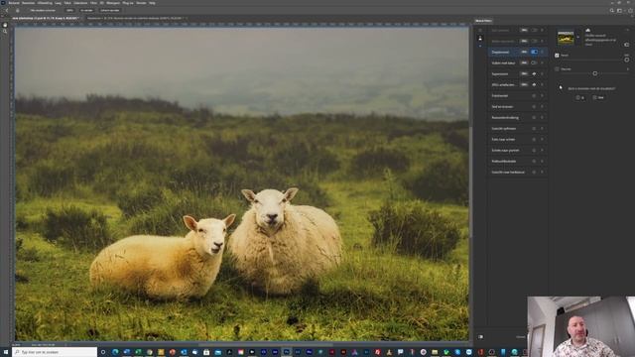Screen dimensions: 635x357
Task: Enable toggle on the row above Superzoom
Action: point(534,62)
